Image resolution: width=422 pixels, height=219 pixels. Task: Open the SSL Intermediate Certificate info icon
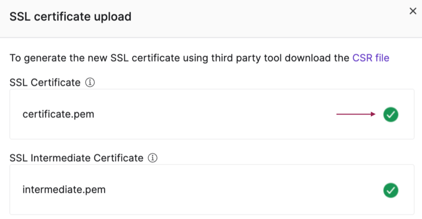pos(152,158)
